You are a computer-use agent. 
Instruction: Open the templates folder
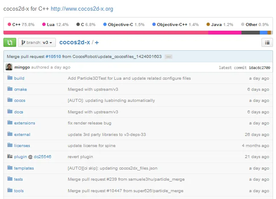tap(24, 168)
